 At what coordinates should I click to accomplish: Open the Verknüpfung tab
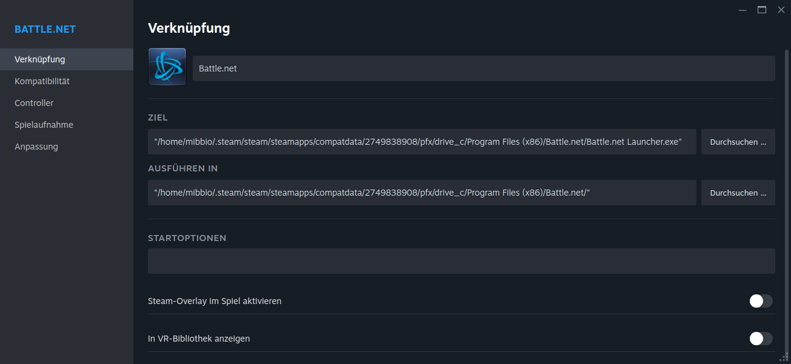[x=40, y=59]
